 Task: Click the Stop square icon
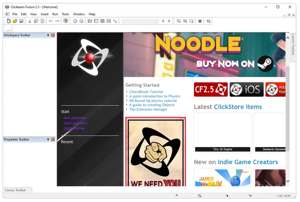tap(200, 21)
